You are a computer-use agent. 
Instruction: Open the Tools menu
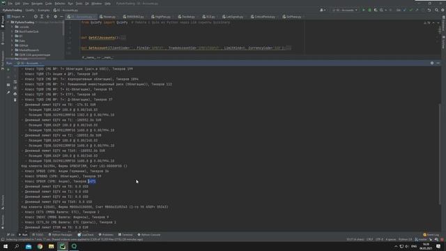point(79,3)
